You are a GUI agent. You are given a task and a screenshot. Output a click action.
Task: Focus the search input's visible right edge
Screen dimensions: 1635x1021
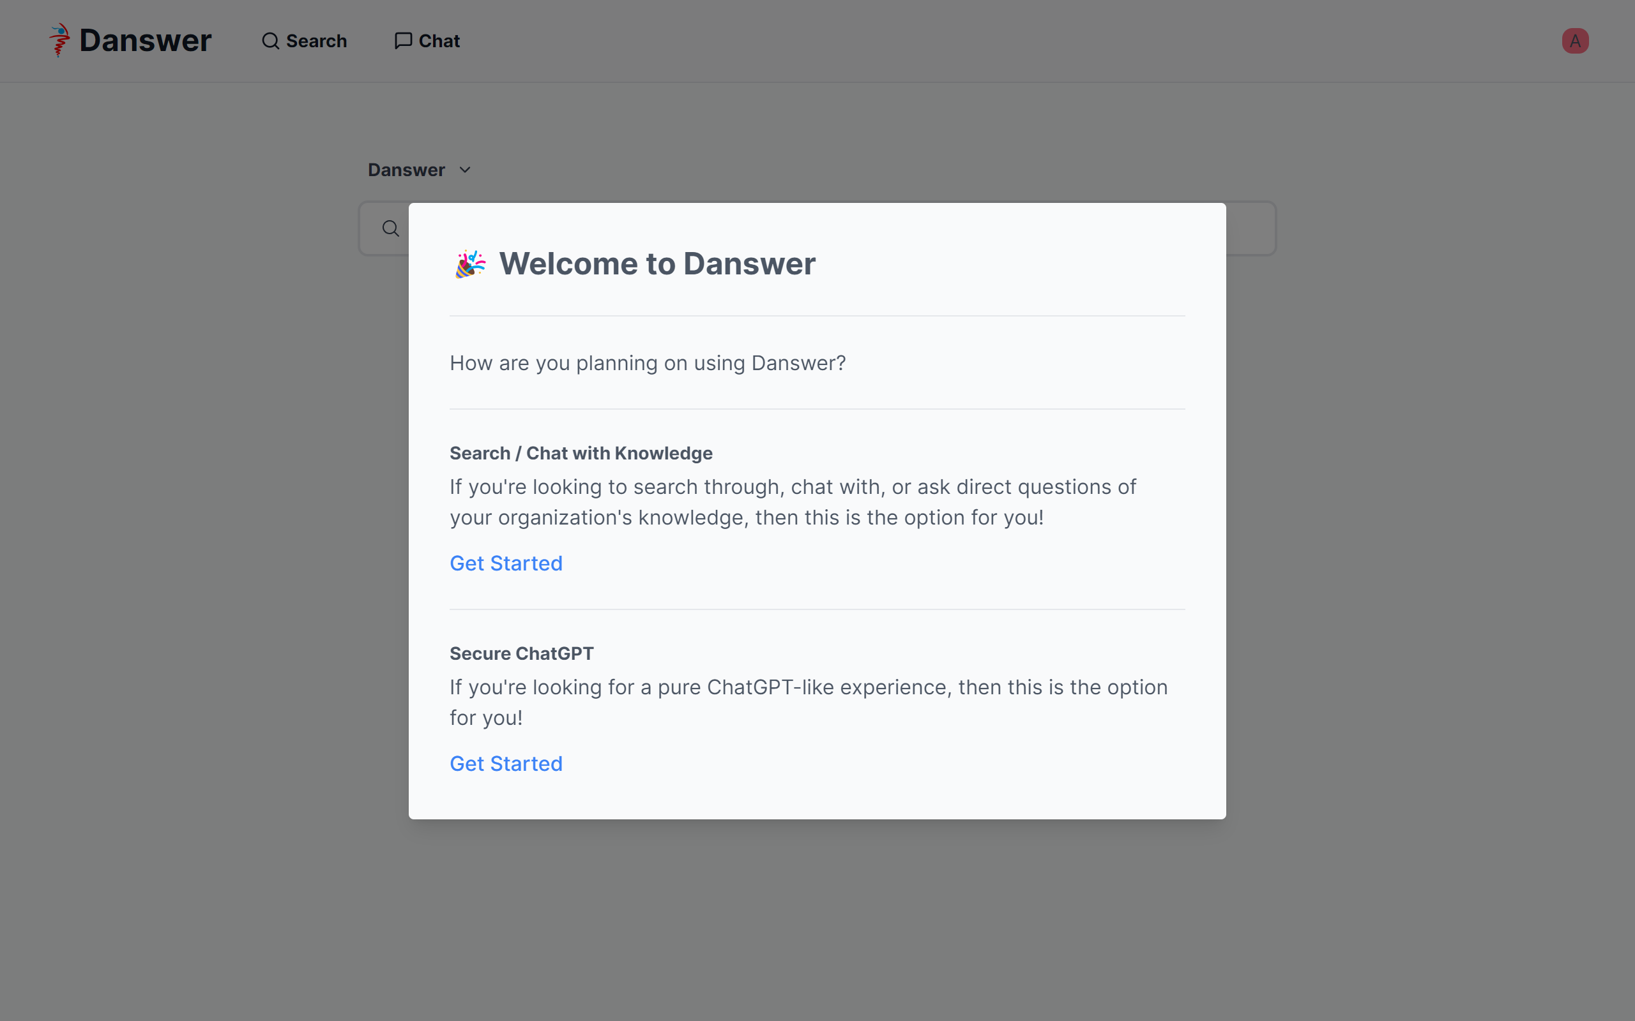1250,228
